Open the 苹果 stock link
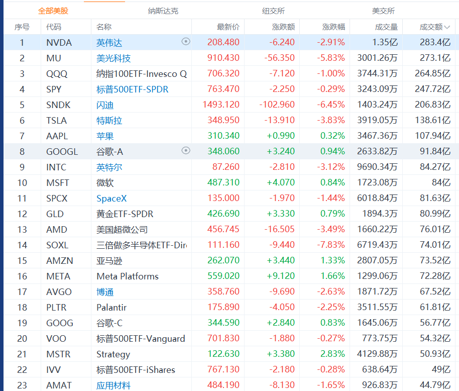This screenshot has height=391, width=459. coord(105,136)
